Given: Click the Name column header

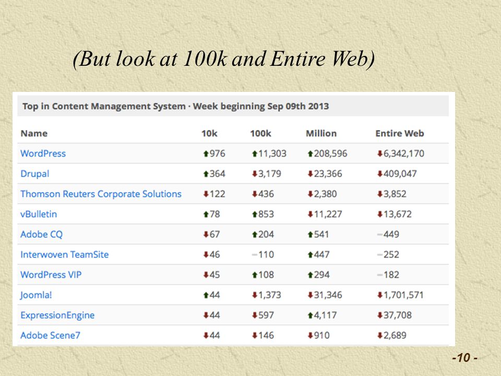Looking at the screenshot, I should 34,133.
